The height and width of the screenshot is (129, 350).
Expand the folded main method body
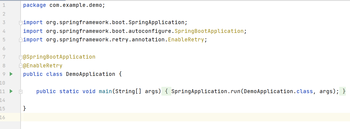[x=21, y=91]
